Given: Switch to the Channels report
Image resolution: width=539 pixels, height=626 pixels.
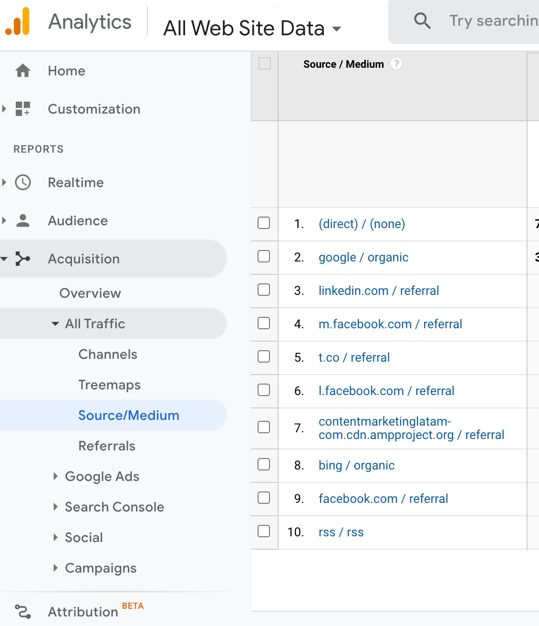Looking at the screenshot, I should [x=107, y=354].
